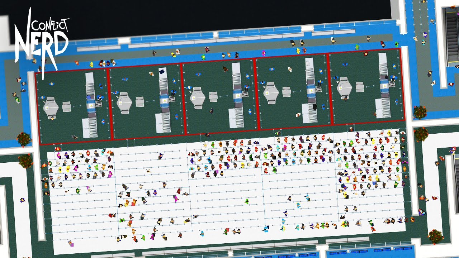Select the X-ray baggage scanner in the leftmost security zone
The width and height of the screenshot is (459, 258).
click(90, 105)
